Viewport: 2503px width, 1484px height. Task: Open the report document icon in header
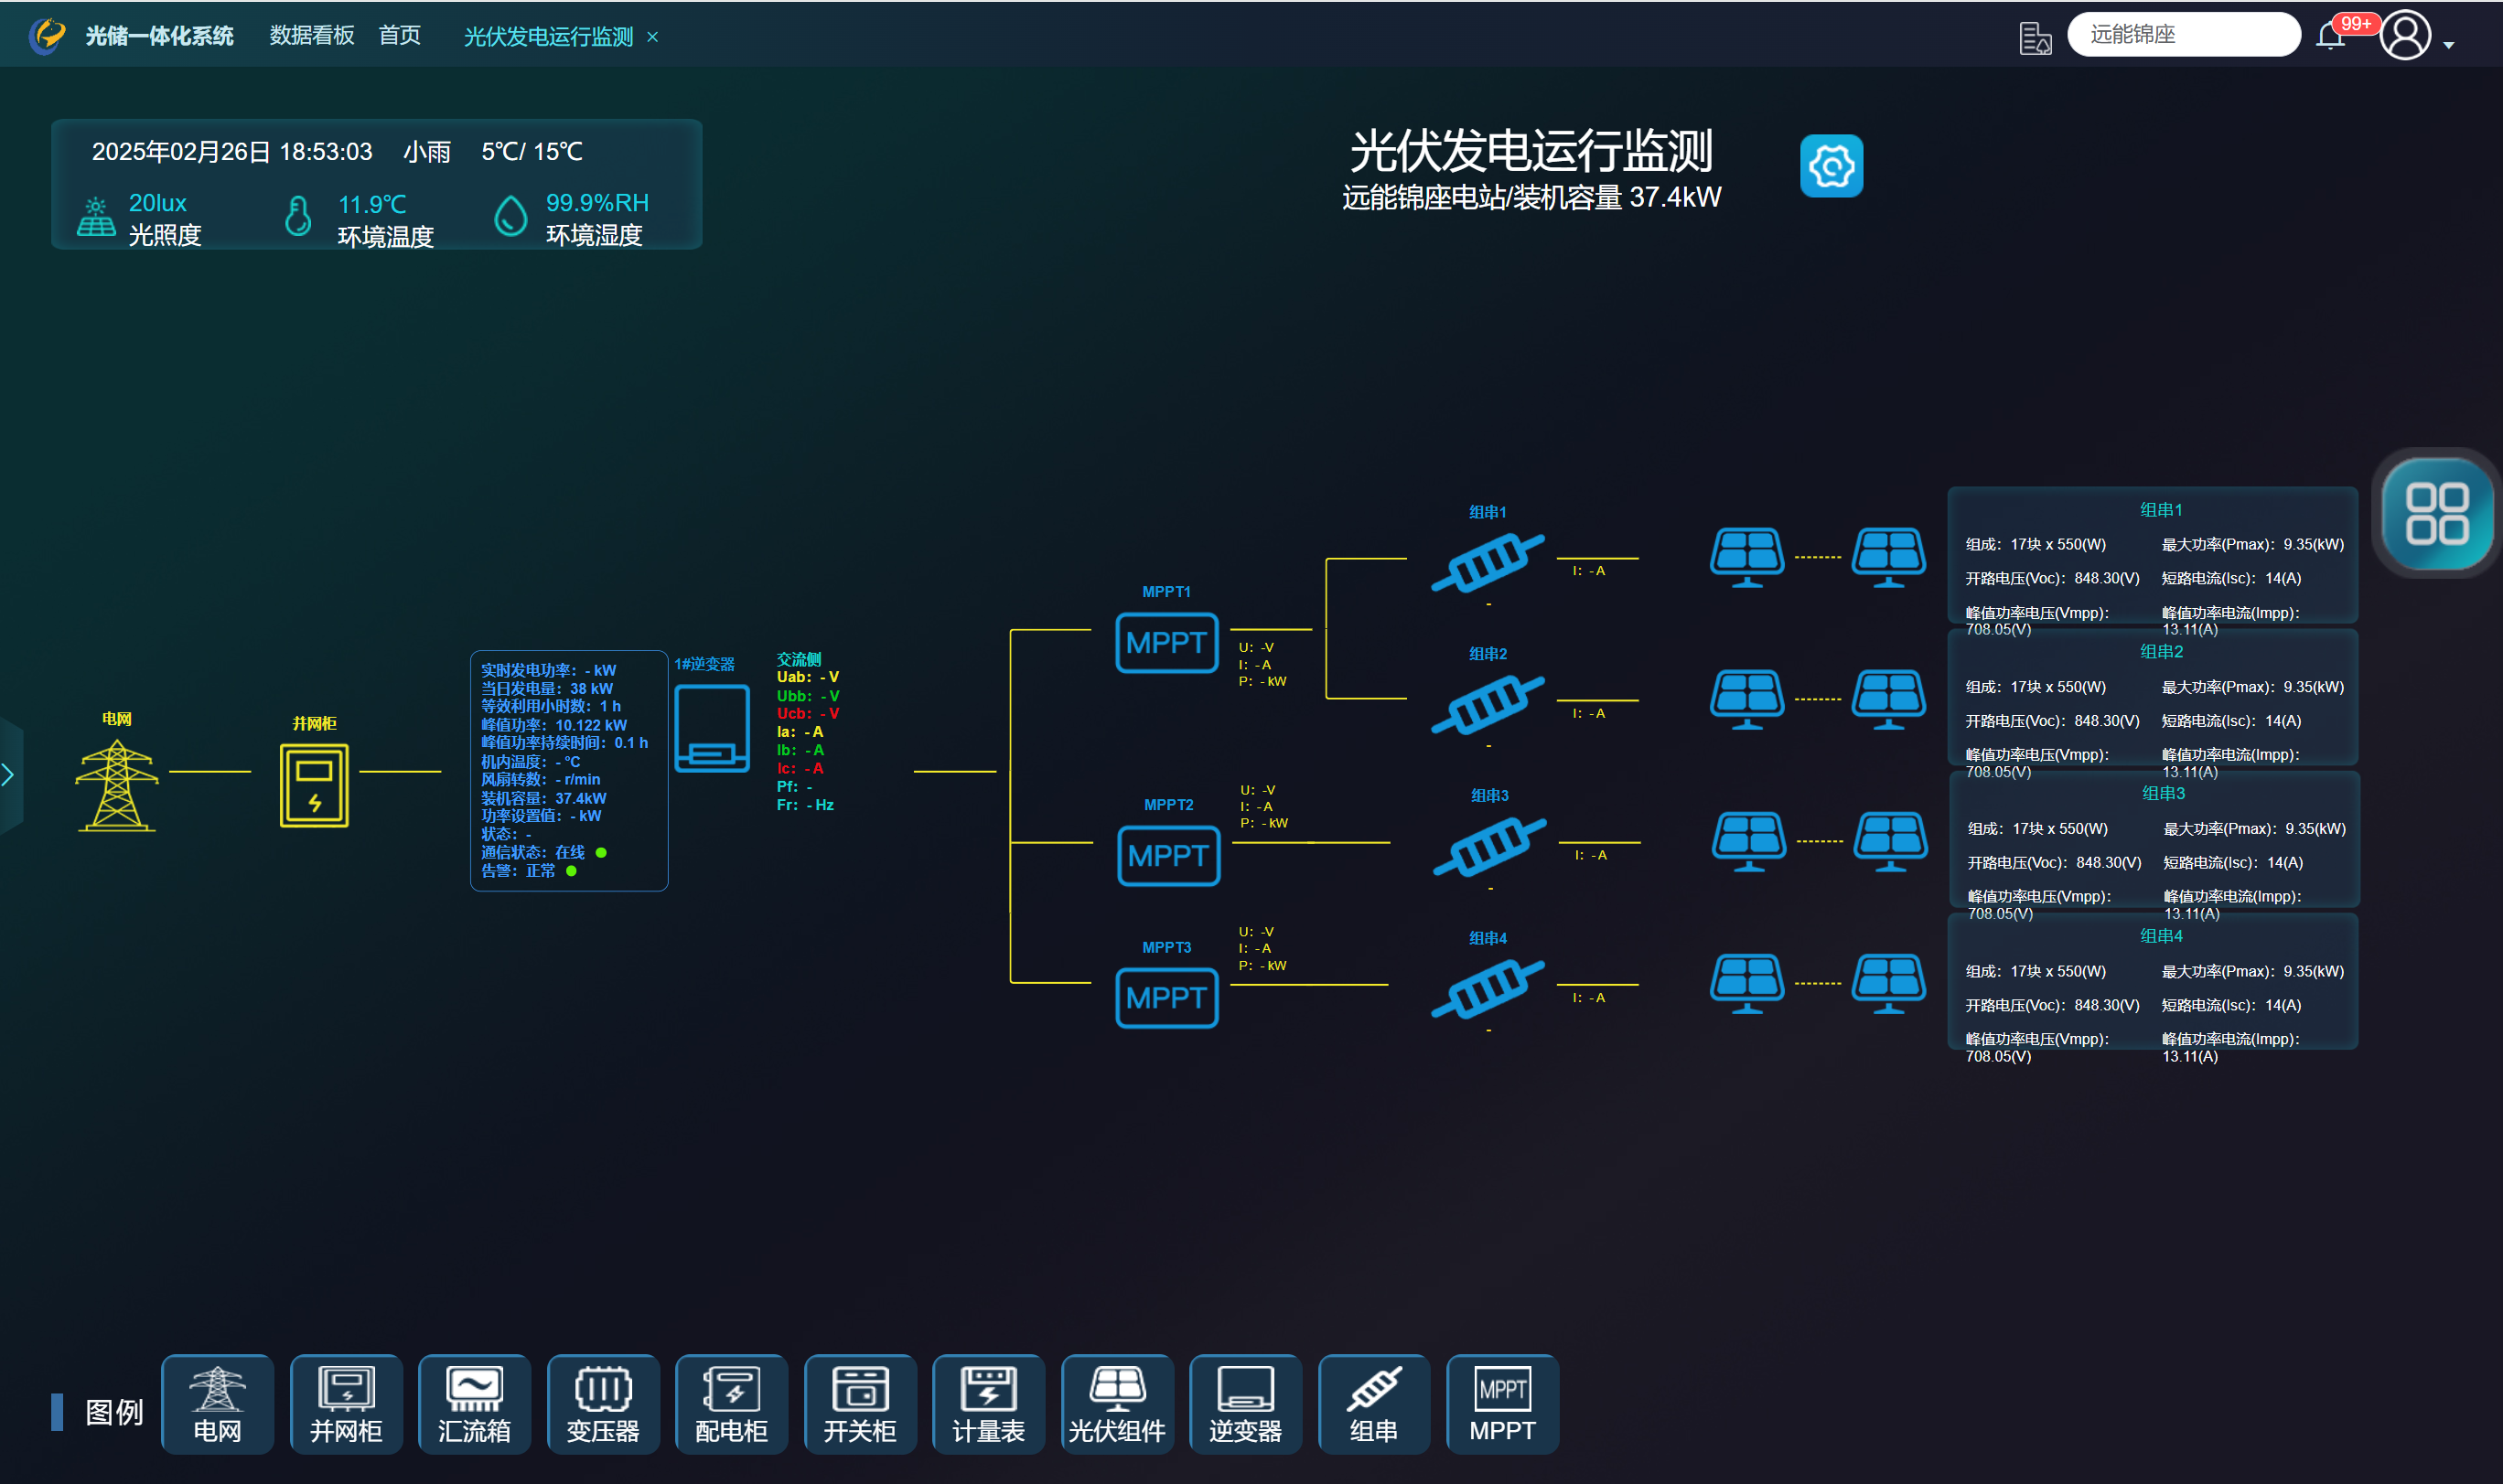(x=2034, y=38)
